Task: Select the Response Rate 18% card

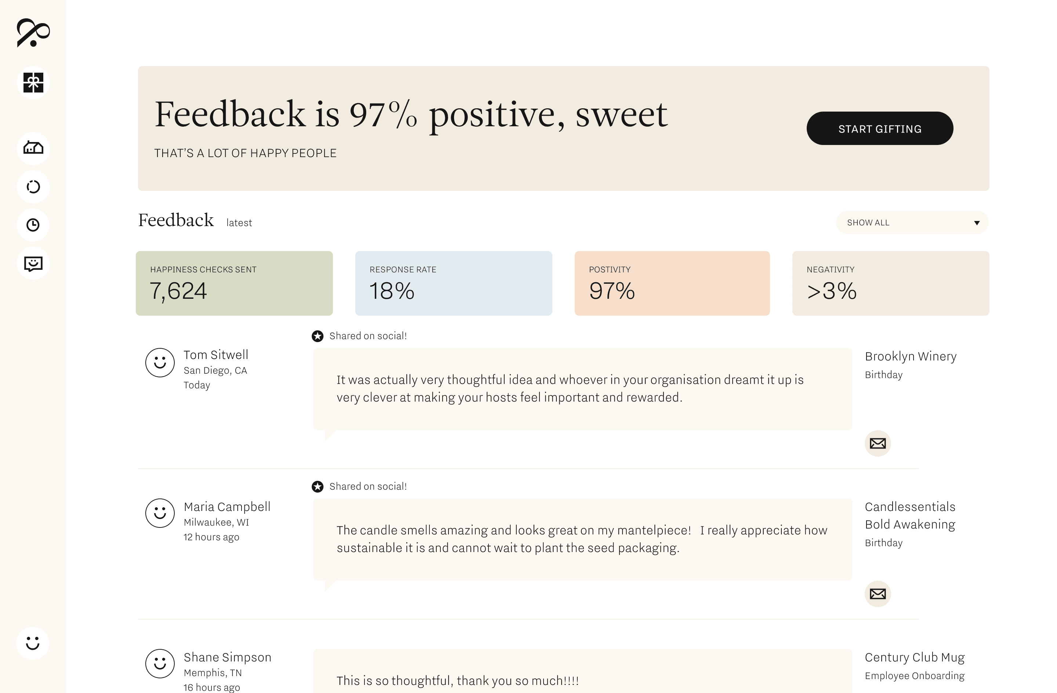Action: point(453,283)
